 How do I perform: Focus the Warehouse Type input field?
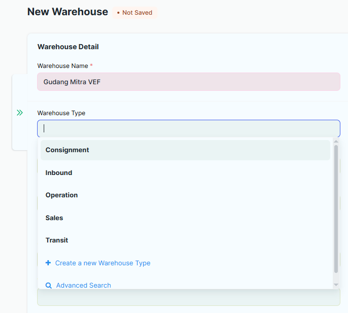click(188, 128)
